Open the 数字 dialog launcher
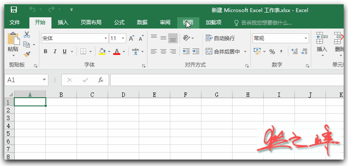 tap(307, 66)
